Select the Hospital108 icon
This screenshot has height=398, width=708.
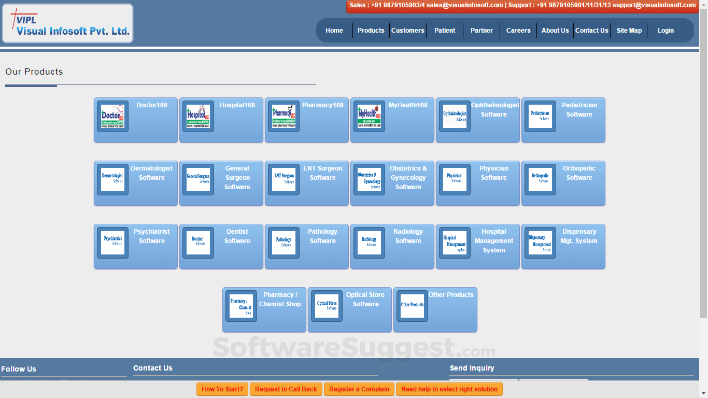(x=197, y=116)
